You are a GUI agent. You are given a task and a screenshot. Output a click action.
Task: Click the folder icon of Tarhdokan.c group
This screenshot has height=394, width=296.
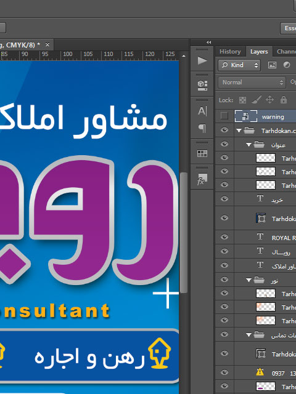pos(249,130)
